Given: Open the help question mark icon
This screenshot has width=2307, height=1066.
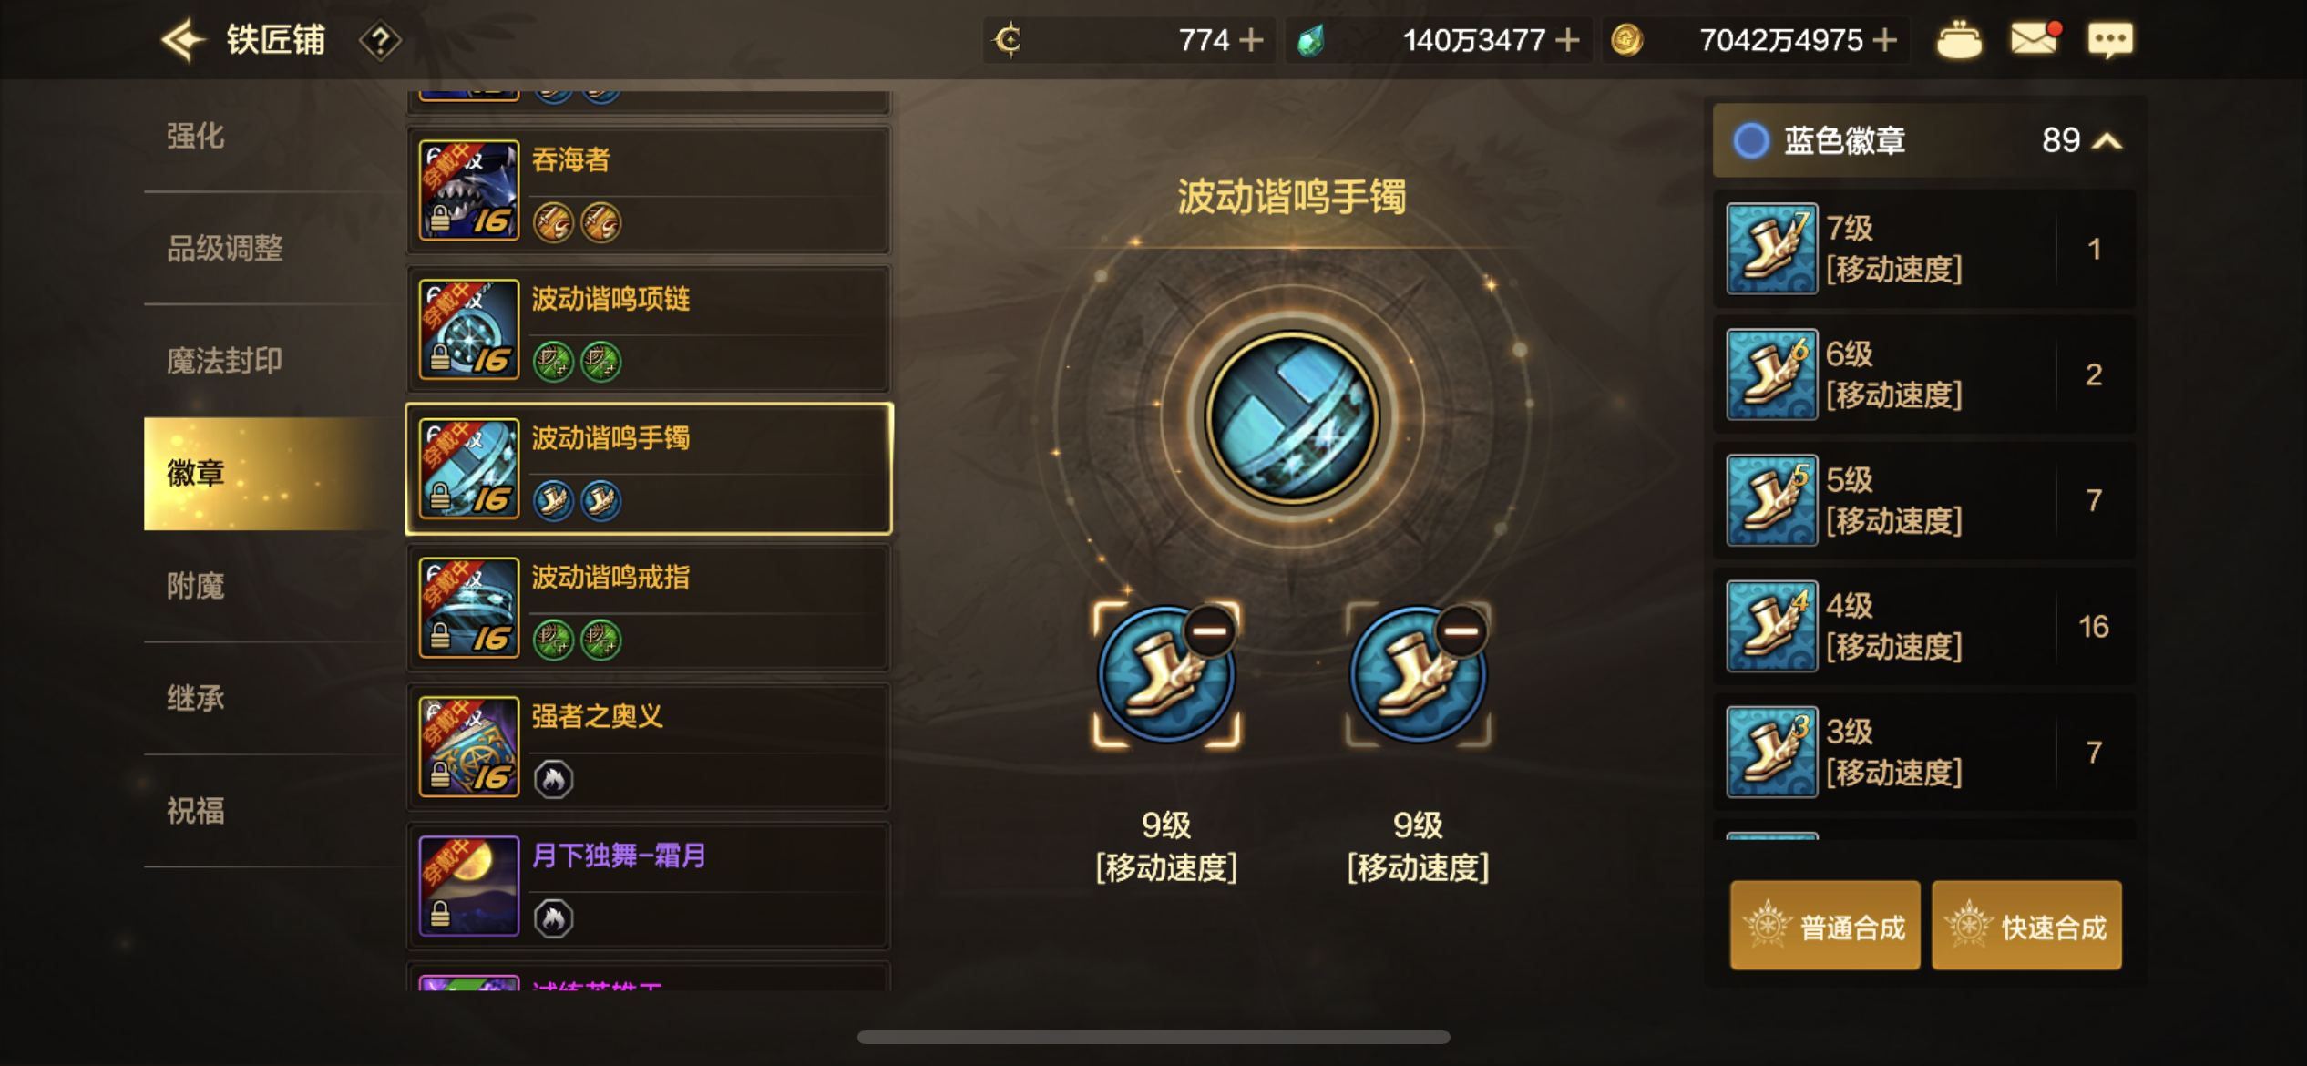Looking at the screenshot, I should click(380, 41).
